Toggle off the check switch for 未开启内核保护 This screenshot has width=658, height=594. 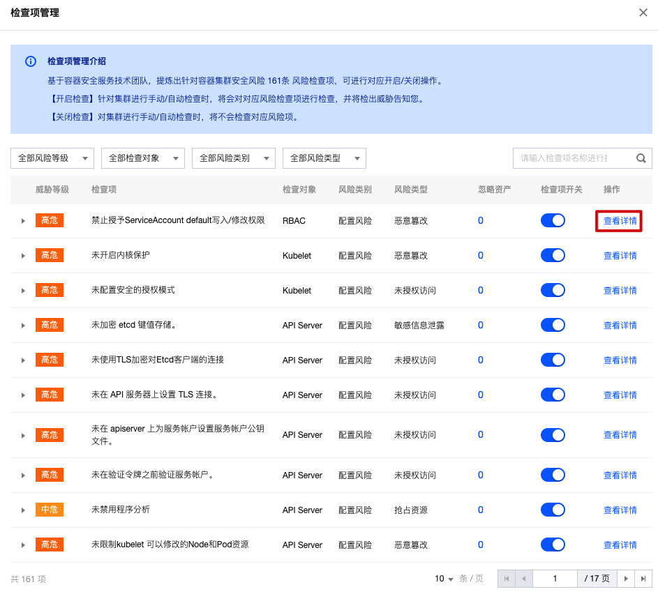pyautogui.click(x=553, y=255)
